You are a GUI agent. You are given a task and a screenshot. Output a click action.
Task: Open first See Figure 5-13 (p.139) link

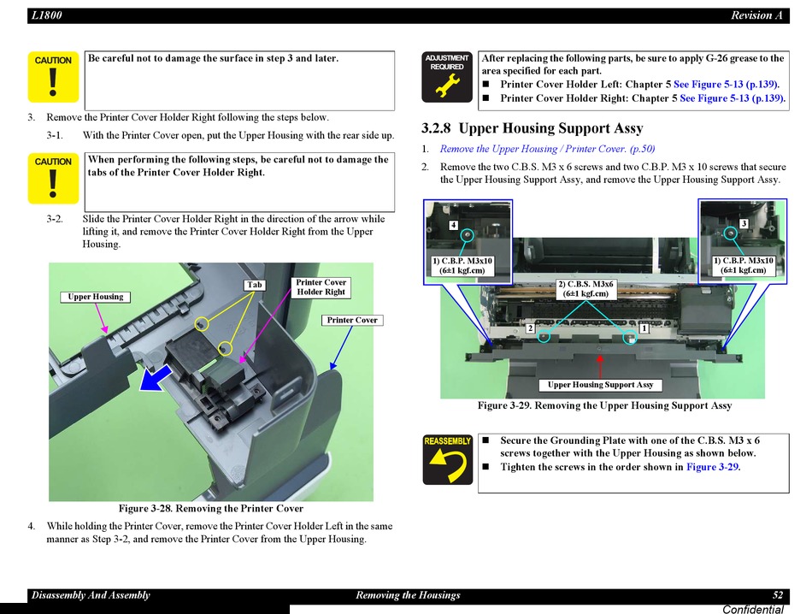(726, 85)
